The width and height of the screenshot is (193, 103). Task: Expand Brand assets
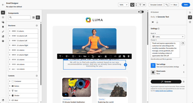coord(168,72)
